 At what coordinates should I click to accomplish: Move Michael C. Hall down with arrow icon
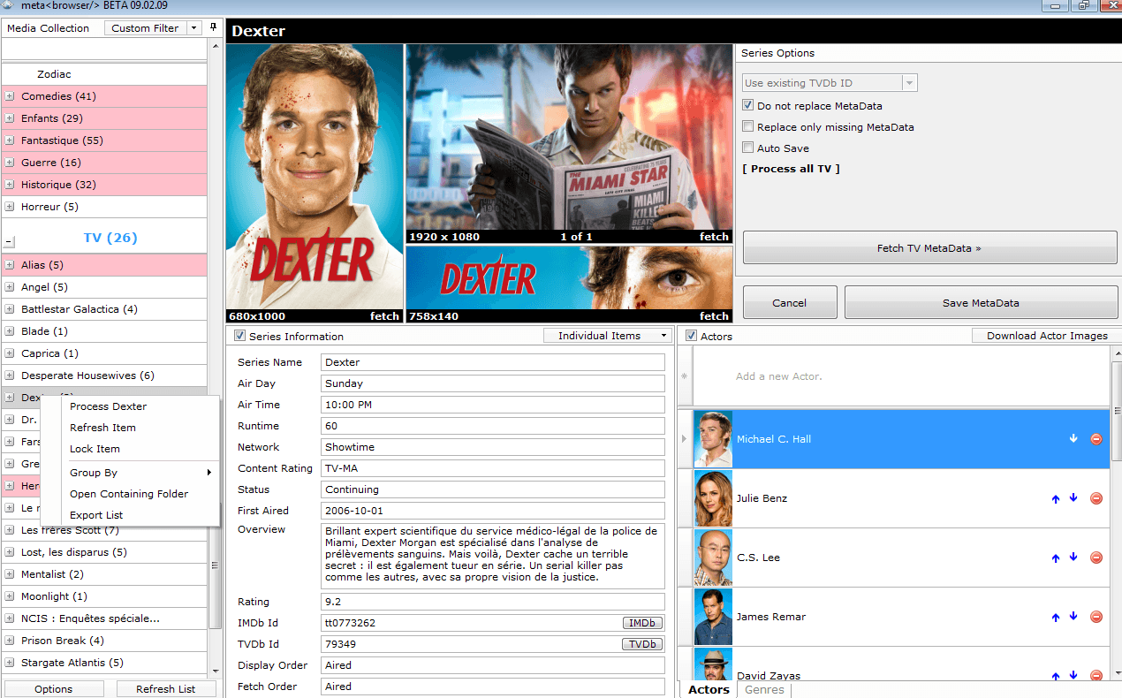[x=1073, y=438]
